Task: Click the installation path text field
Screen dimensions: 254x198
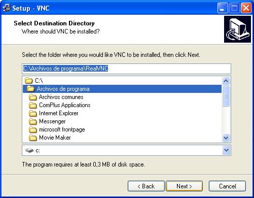Action: click(126, 69)
